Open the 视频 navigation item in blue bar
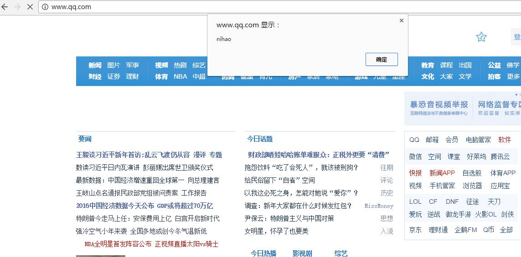This screenshot has width=521, height=257. (161, 66)
